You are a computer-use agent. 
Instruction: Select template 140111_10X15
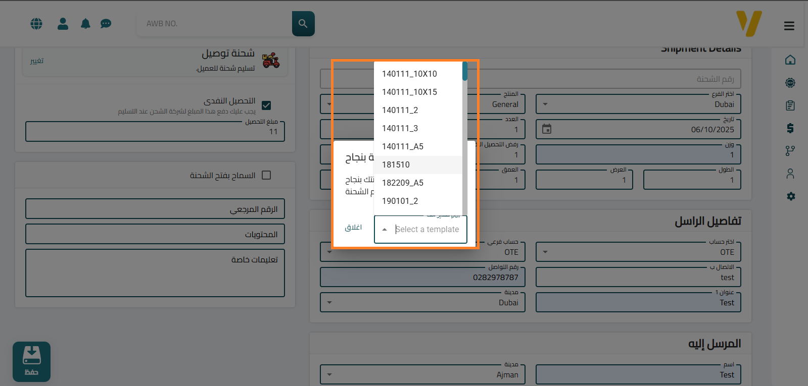point(418,92)
